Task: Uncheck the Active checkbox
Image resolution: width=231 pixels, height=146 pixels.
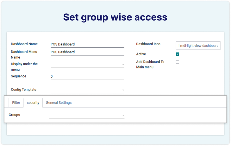Action: 178,54
